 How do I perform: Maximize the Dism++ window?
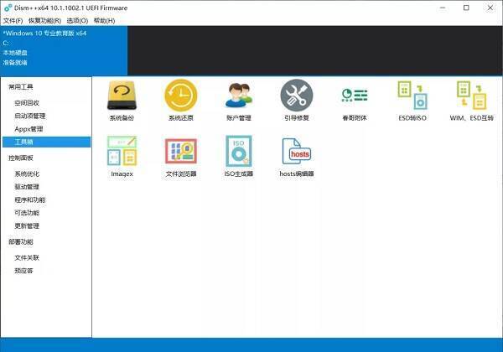coord(466,8)
